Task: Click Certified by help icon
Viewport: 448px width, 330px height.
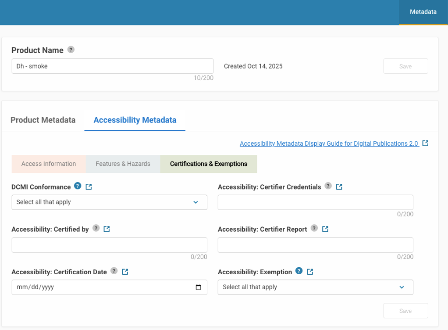Action: click(x=96, y=228)
